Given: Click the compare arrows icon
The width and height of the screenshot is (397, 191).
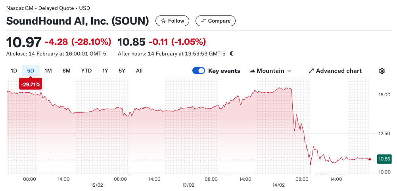Looking at the screenshot, I should tap(203, 21).
